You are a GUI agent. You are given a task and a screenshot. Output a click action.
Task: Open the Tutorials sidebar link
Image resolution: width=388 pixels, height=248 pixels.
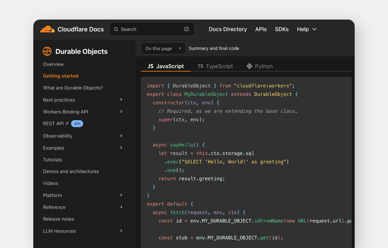click(52, 160)
